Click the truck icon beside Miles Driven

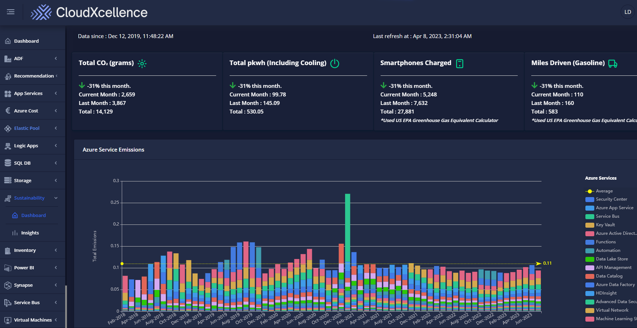pyautogui.click(x=613, y=64)
